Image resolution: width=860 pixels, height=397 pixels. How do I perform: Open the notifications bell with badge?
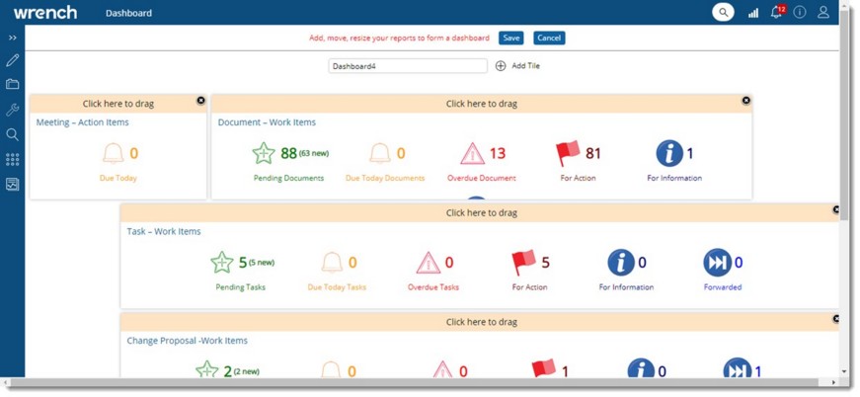(x=777, y=13)
